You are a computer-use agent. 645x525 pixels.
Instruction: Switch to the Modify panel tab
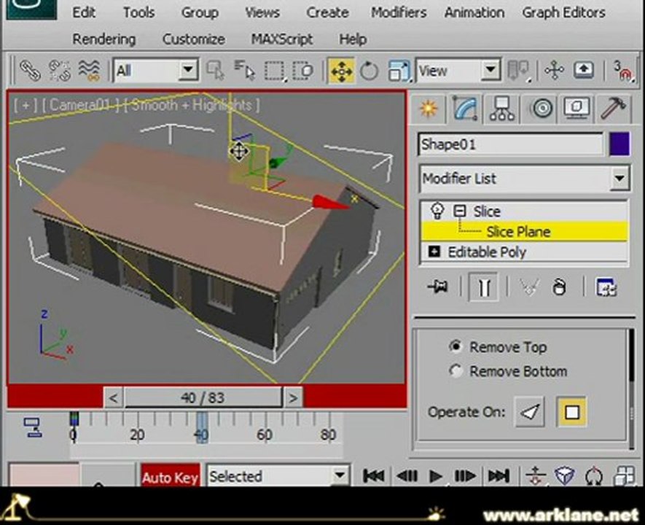(465, 109)
